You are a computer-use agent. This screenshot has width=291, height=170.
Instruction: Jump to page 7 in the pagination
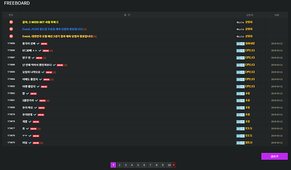[150, 165]
